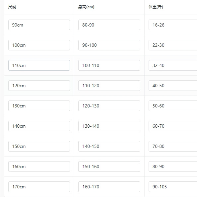
Task: Select the height field showing 160-170
Action: pos(109,187)
